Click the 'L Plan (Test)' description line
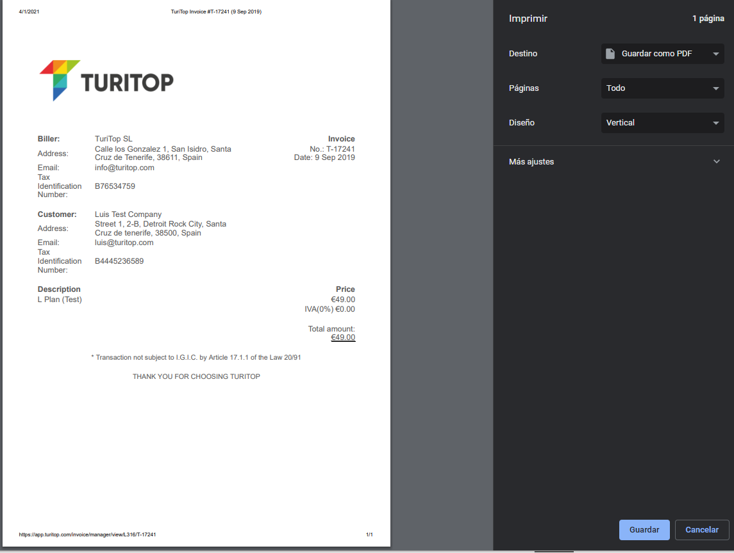Image resolution: width=734 pixels, height=553 pixels. tap(60, 300)
